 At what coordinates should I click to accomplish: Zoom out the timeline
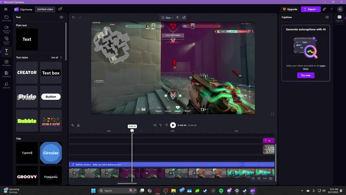click(x=253, y=178)
